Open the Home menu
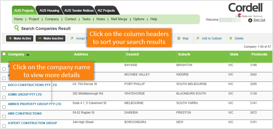The image size is (273, 129). point(18,19)
